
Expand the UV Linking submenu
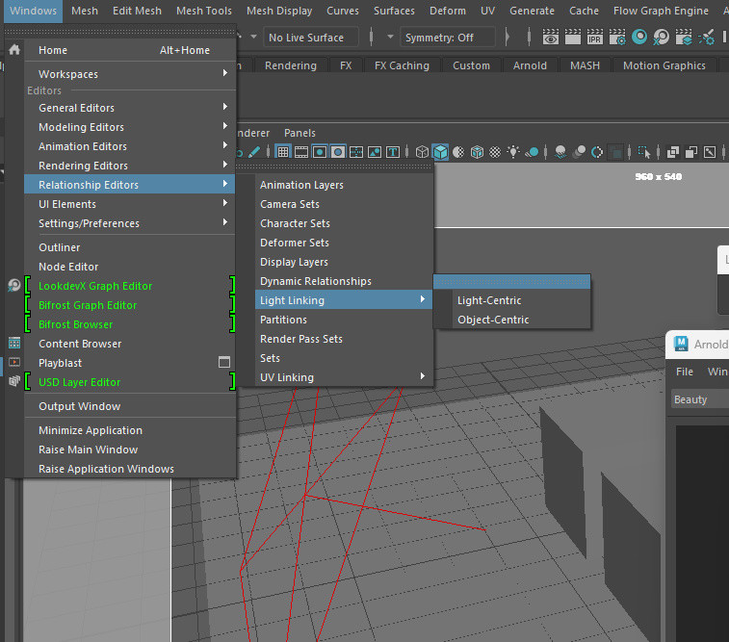click(344, 377)
